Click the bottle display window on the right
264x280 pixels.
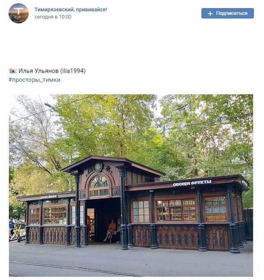click(x=215, y=209)
